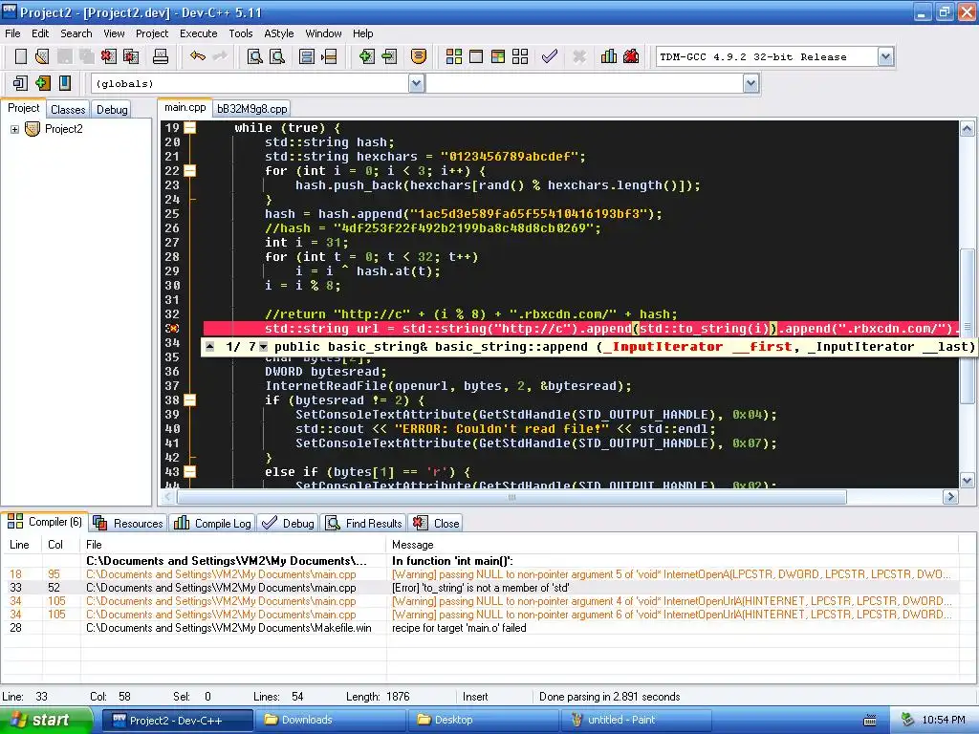
Task: Open the Compile Log tab
Action: pyautogui.click(x=213, y=523)
